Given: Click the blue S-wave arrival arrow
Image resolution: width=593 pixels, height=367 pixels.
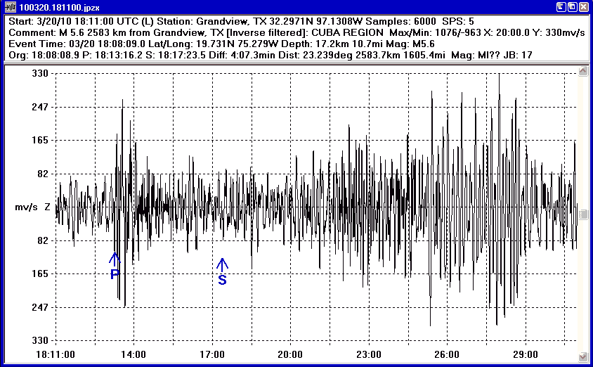Looking at the screenshot, I should [222, 264].
